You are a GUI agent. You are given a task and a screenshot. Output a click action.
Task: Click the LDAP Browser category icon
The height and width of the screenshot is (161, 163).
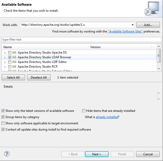point(14,57)
